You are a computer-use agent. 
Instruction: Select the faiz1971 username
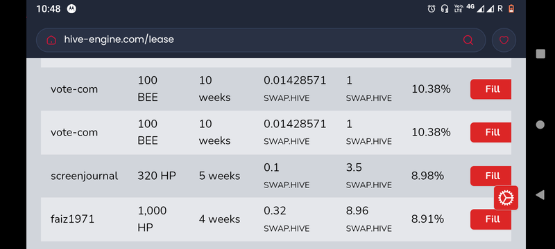pos(73,219)
